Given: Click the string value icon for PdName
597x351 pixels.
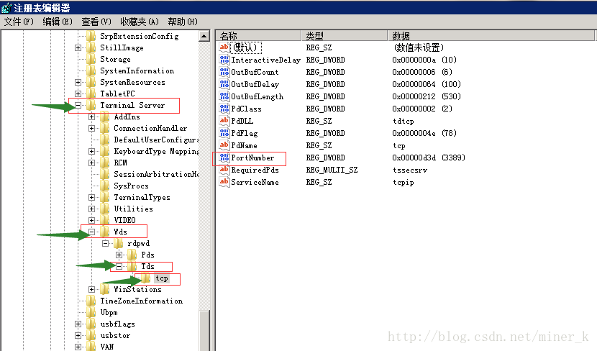Looking at the screenshot, I should coord(224,145).
